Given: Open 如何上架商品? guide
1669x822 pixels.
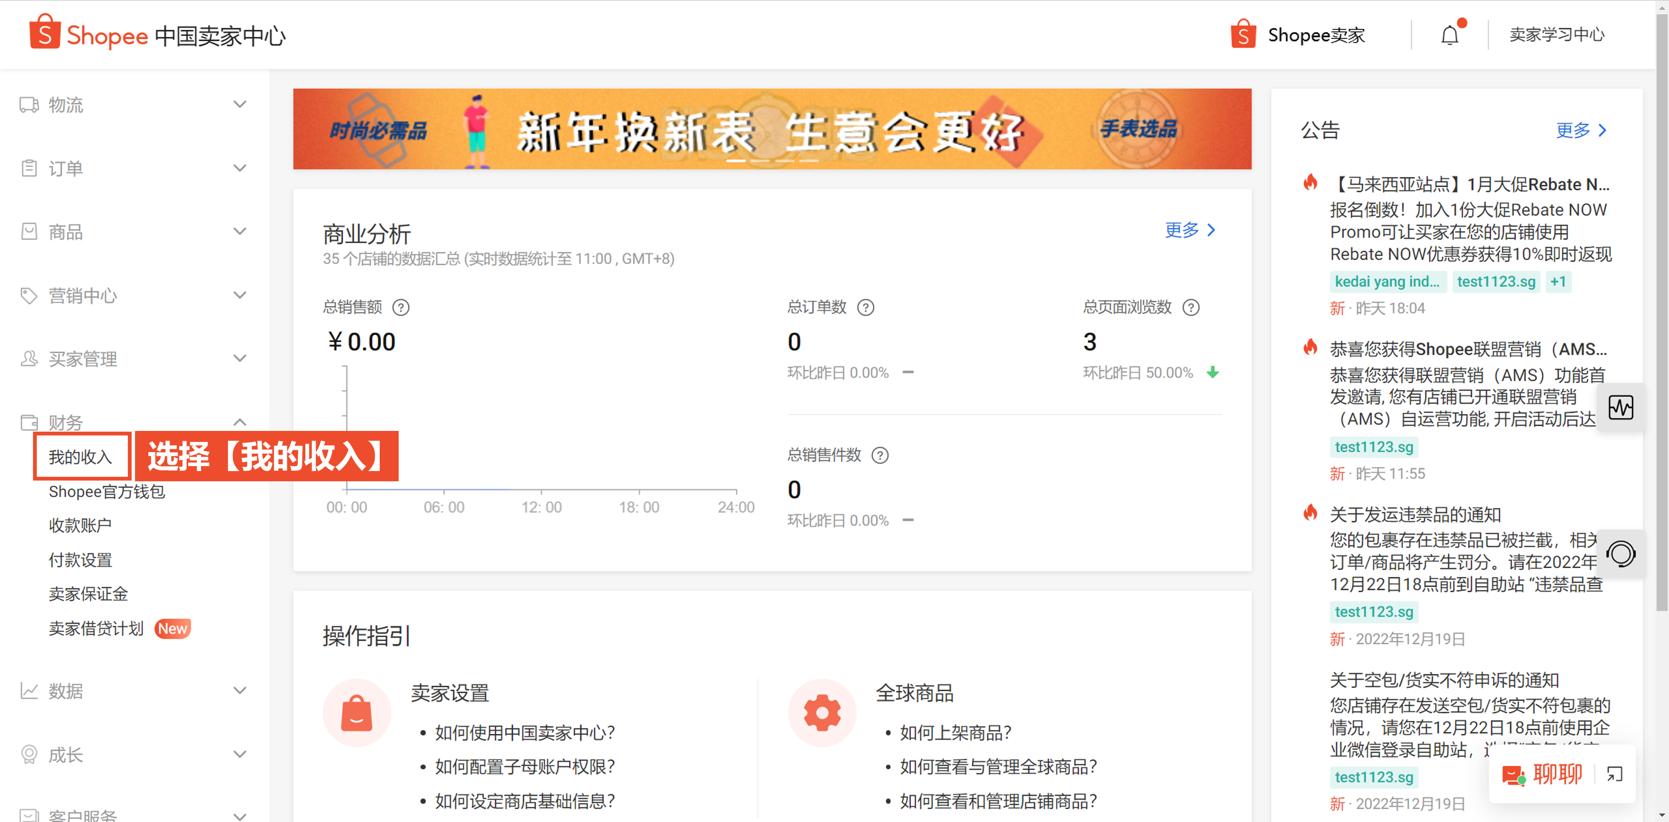Looking at the screenshot, I should point(956,733).
